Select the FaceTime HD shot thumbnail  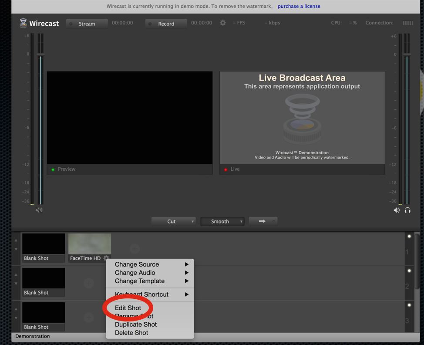click(90, 244)
